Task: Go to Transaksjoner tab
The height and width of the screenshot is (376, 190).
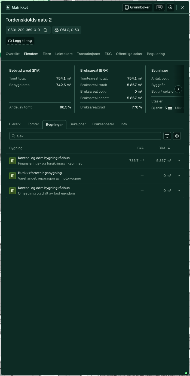Action: 88,54
